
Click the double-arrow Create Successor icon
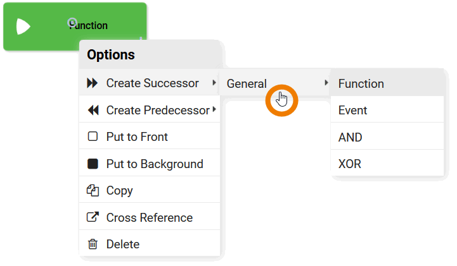pos(93,83)
